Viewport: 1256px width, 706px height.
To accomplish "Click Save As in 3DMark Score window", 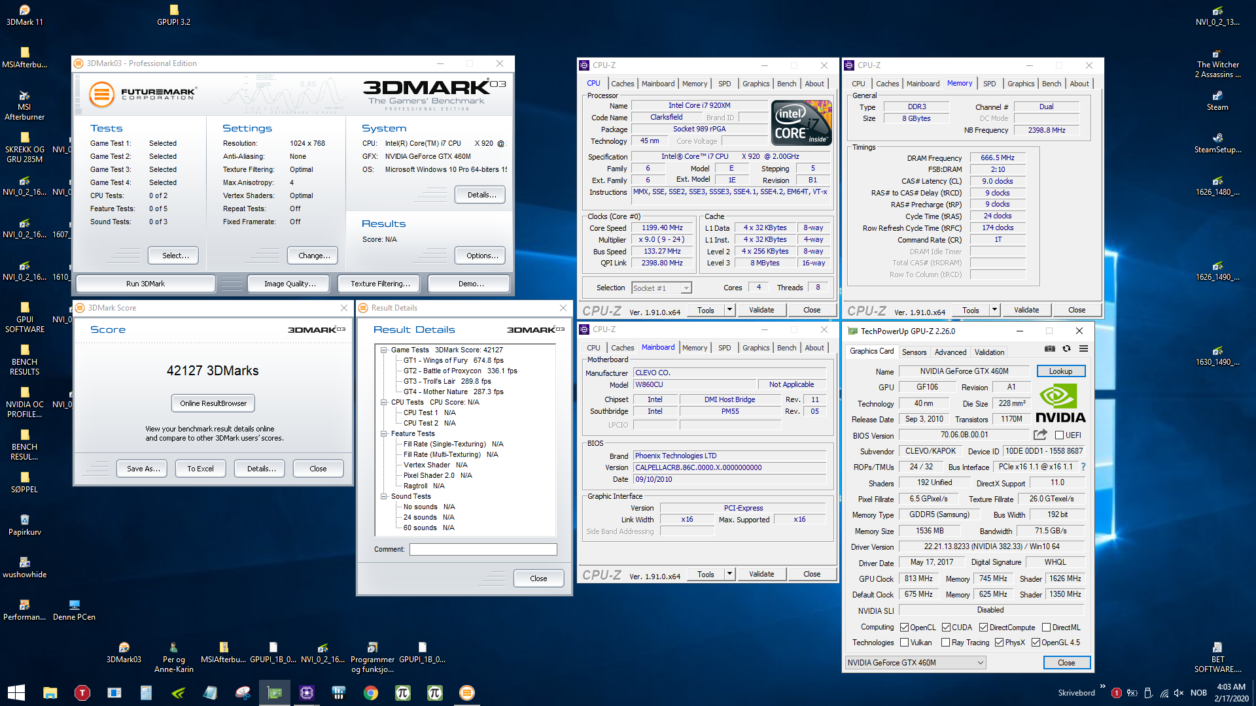I will point(143,469).
